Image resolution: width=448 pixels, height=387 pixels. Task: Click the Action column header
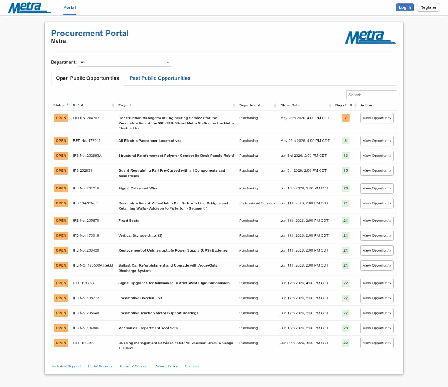coord(366,105)
